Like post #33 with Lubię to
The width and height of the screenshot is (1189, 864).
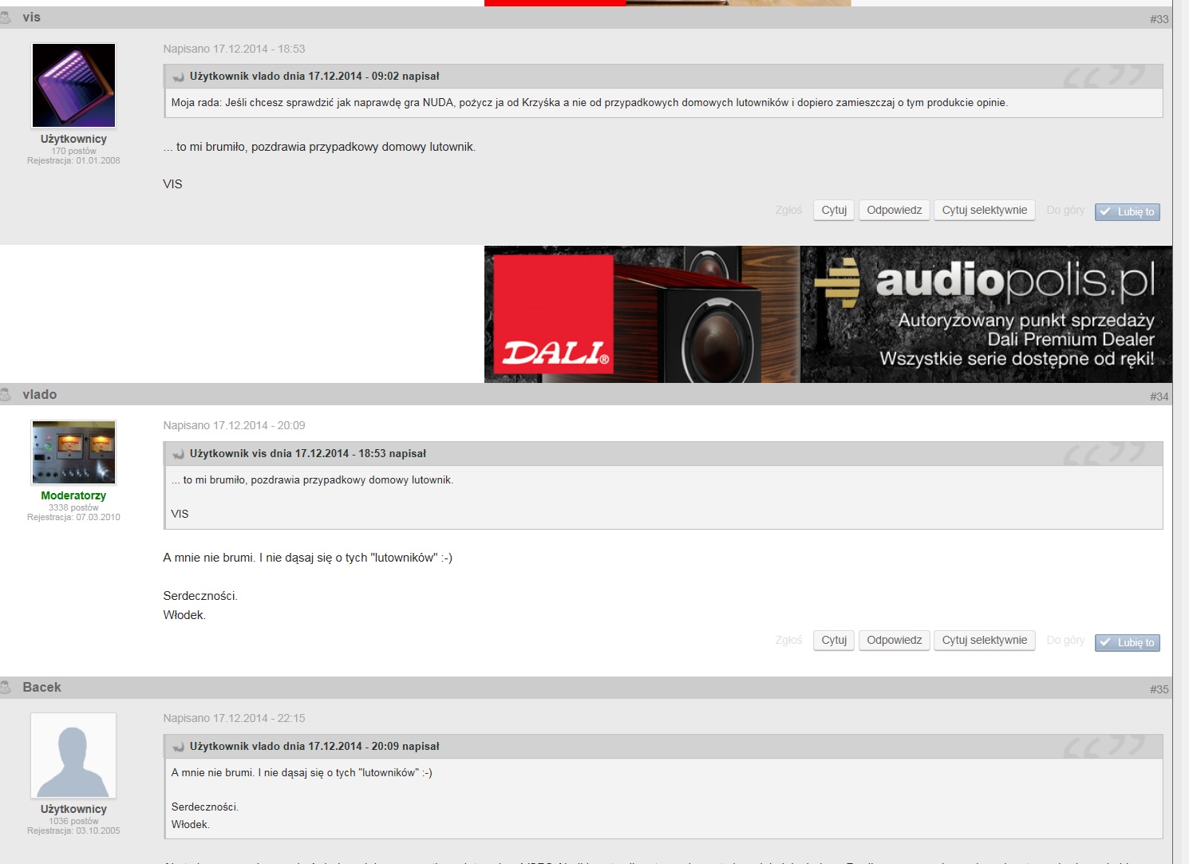pos(1127,212)
